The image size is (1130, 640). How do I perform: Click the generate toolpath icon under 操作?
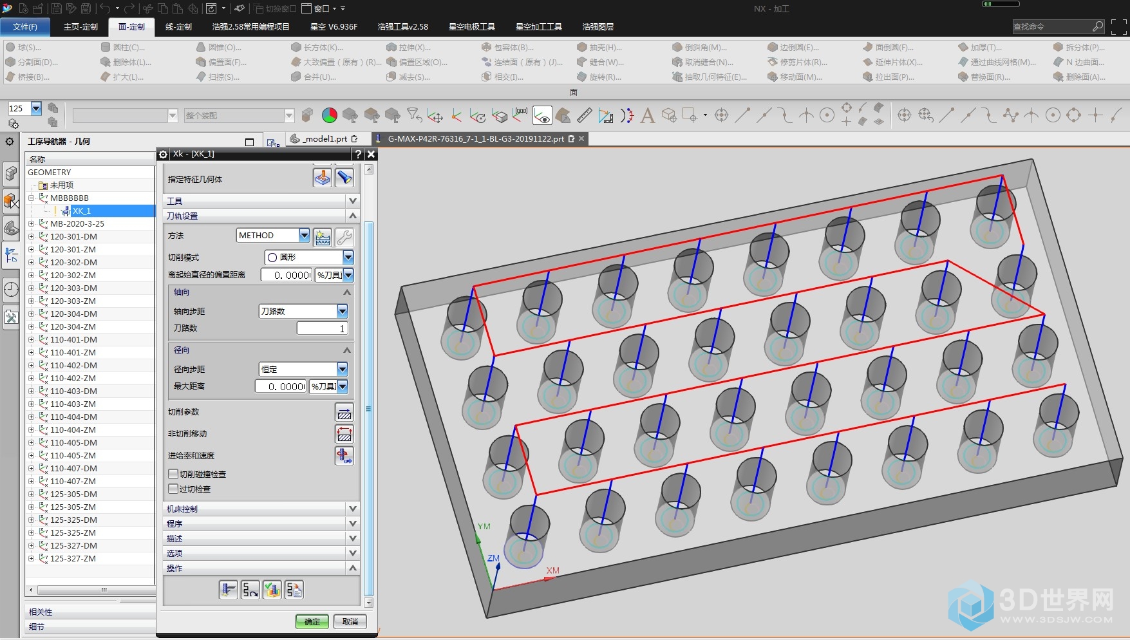pyautogui.click(x=229, y=589)
